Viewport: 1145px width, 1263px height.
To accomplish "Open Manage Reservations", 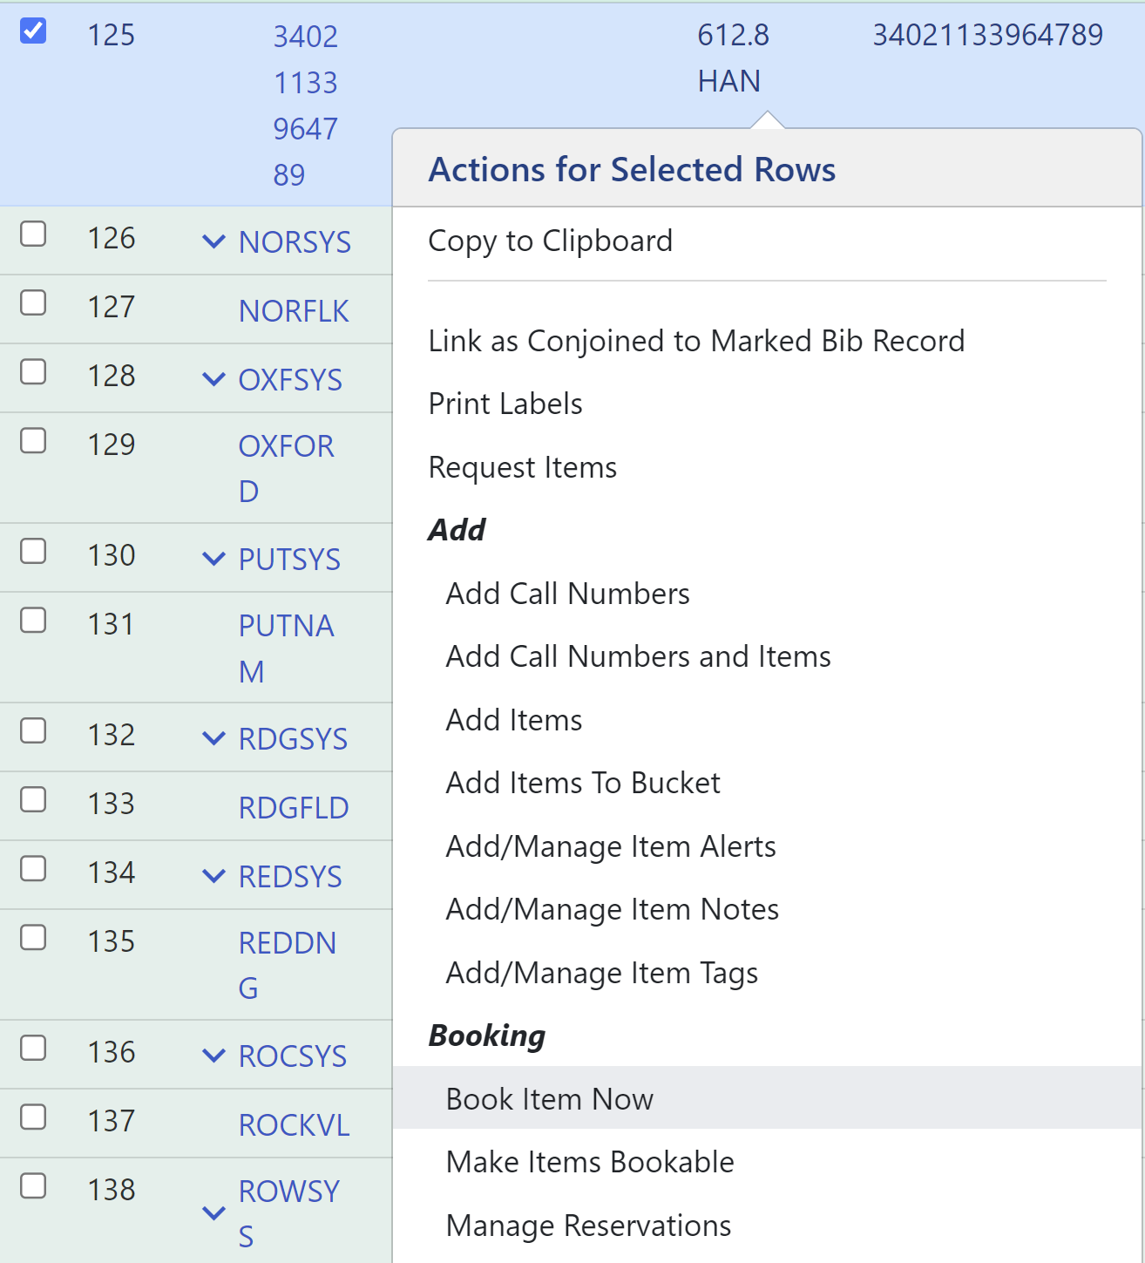I will click(x=588, y=1226).
